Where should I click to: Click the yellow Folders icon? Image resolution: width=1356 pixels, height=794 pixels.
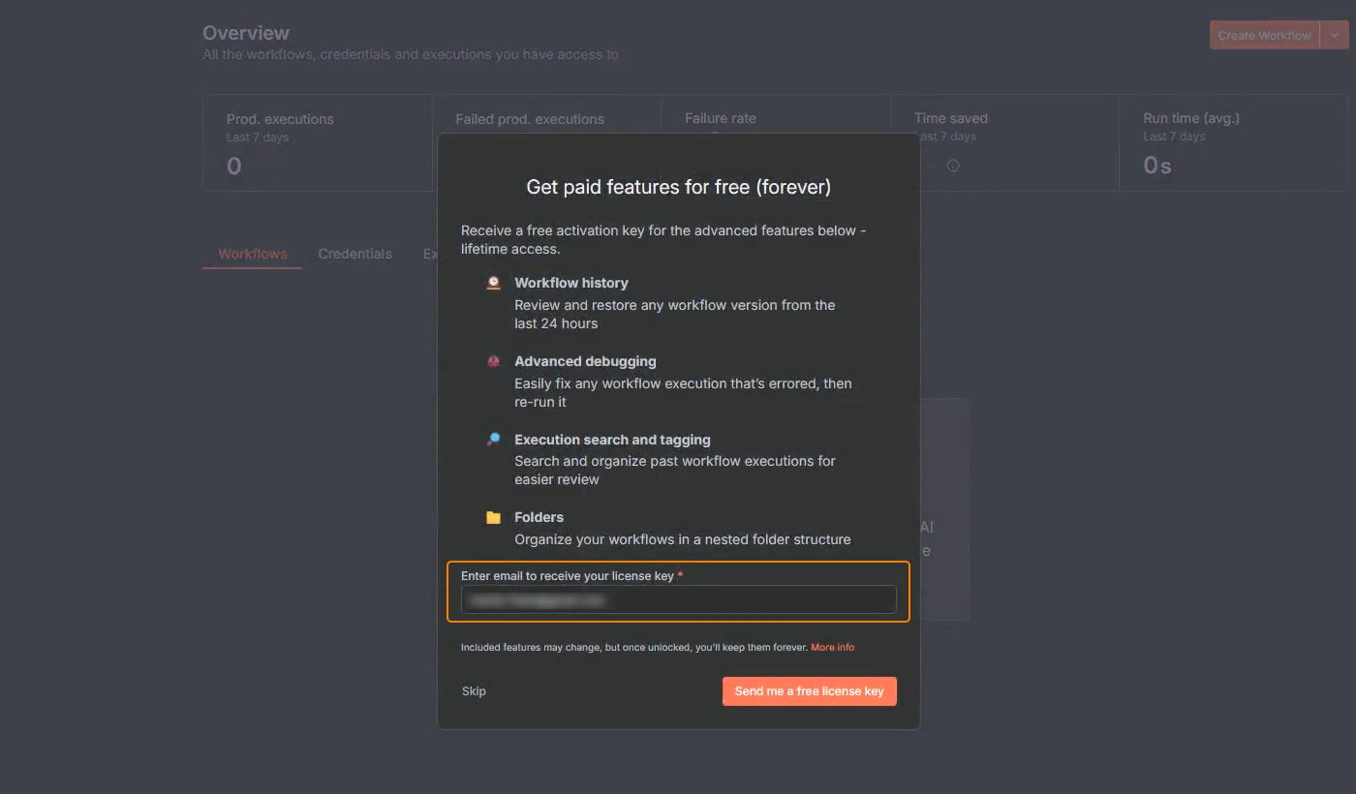tap(493, 517)
